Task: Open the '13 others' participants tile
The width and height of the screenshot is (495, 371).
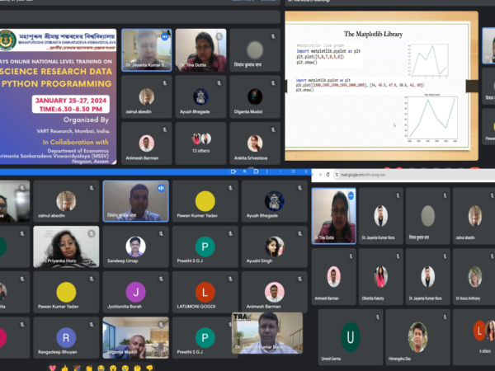Action: pos(200,143)
